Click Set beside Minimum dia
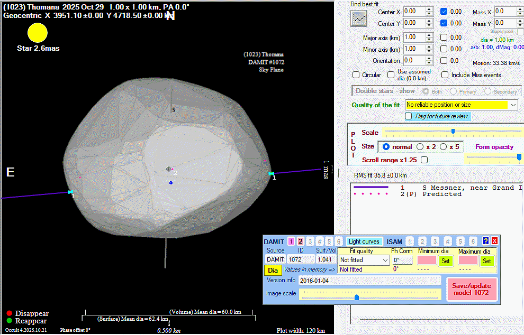This screenshot has height=335, width=524. point(445,260)
